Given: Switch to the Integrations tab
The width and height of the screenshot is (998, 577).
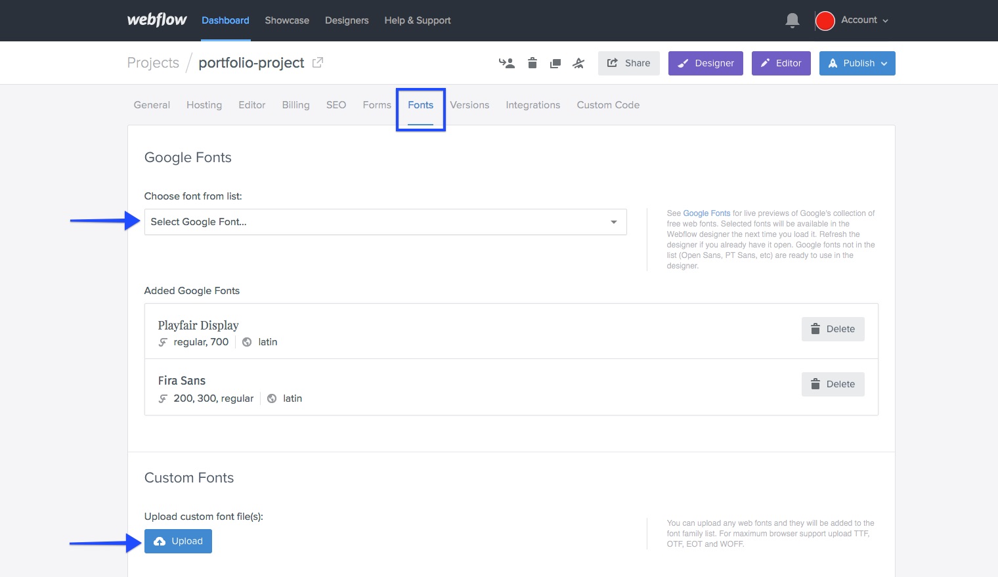Looking at the screenshot, I should [x=533, y=105].
